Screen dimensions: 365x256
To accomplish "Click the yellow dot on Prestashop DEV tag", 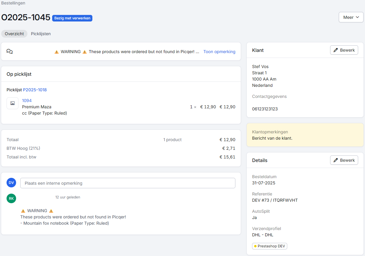I will pyautogui.click(x=255, y=246).
